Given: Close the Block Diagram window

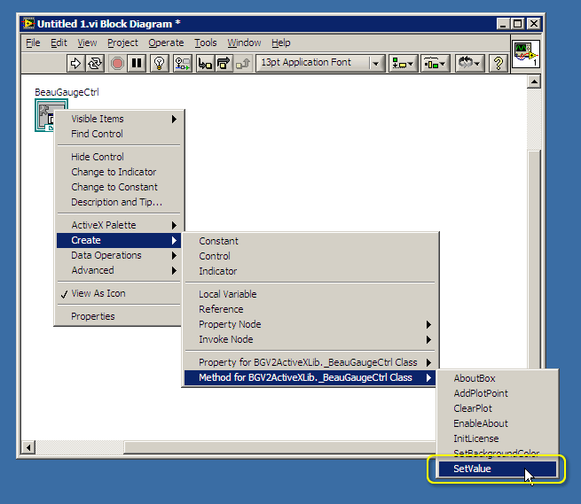Looking at the screenshot, I should click(x=534, y=24).
